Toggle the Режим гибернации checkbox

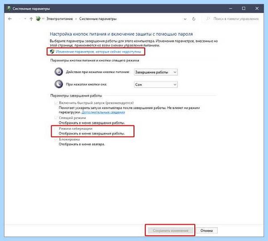(x=56, y=128)
